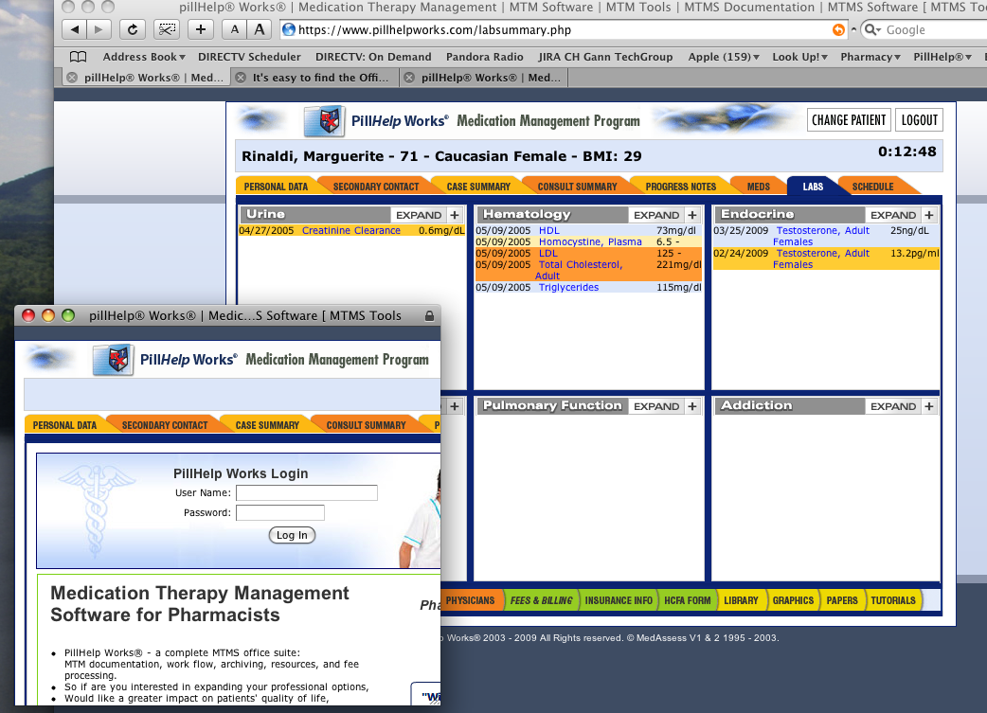Expand the Pulmonary Function panel
The image size is (987, 713).
[x=656, y=406]
